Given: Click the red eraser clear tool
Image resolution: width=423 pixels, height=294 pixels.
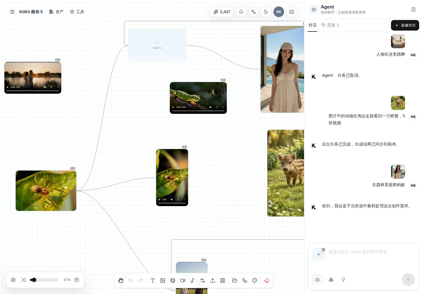Looking at the screenshot, I should coord(267,280).
